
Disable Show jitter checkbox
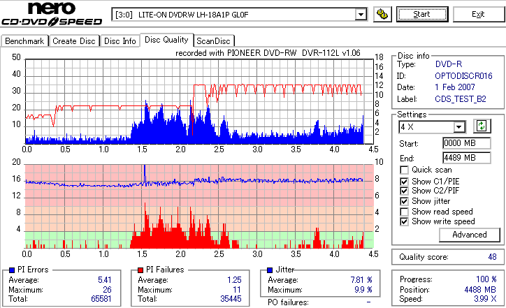point(404,201)
